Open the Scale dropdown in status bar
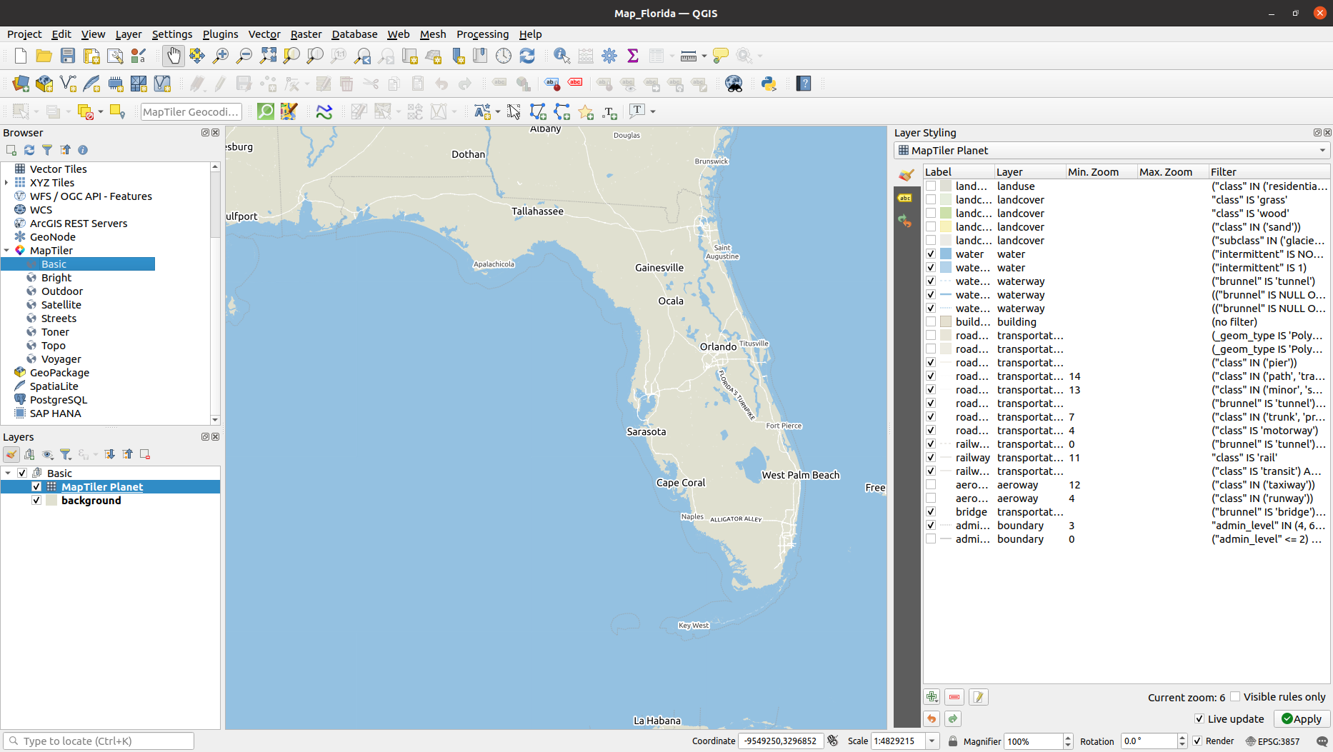Viewport: 1333px width, 752px height. (x=932, y=741)
